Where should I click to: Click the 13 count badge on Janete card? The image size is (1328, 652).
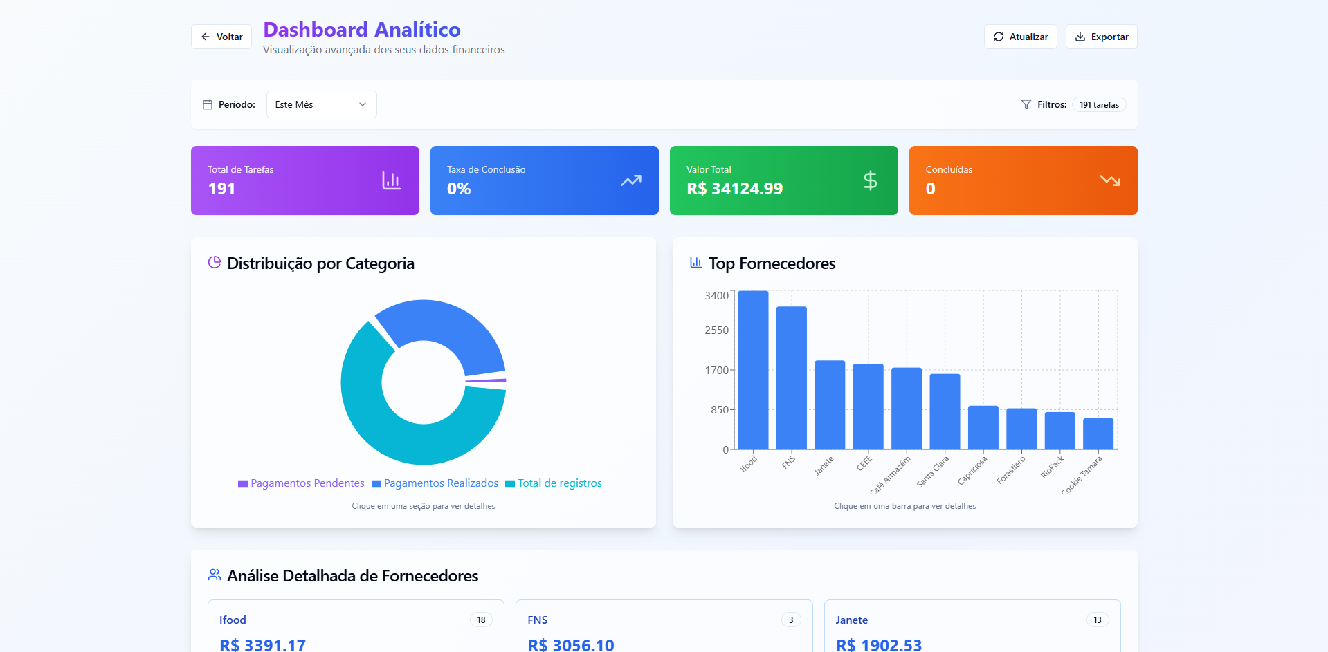click(x=1098, y=620)
